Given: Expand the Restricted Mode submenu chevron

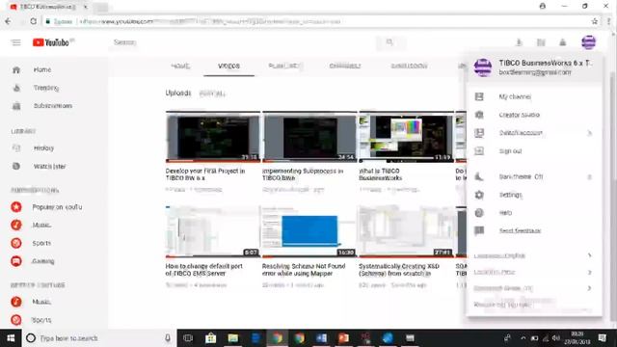Looking at the screenshot, I should tap(589, 288).
